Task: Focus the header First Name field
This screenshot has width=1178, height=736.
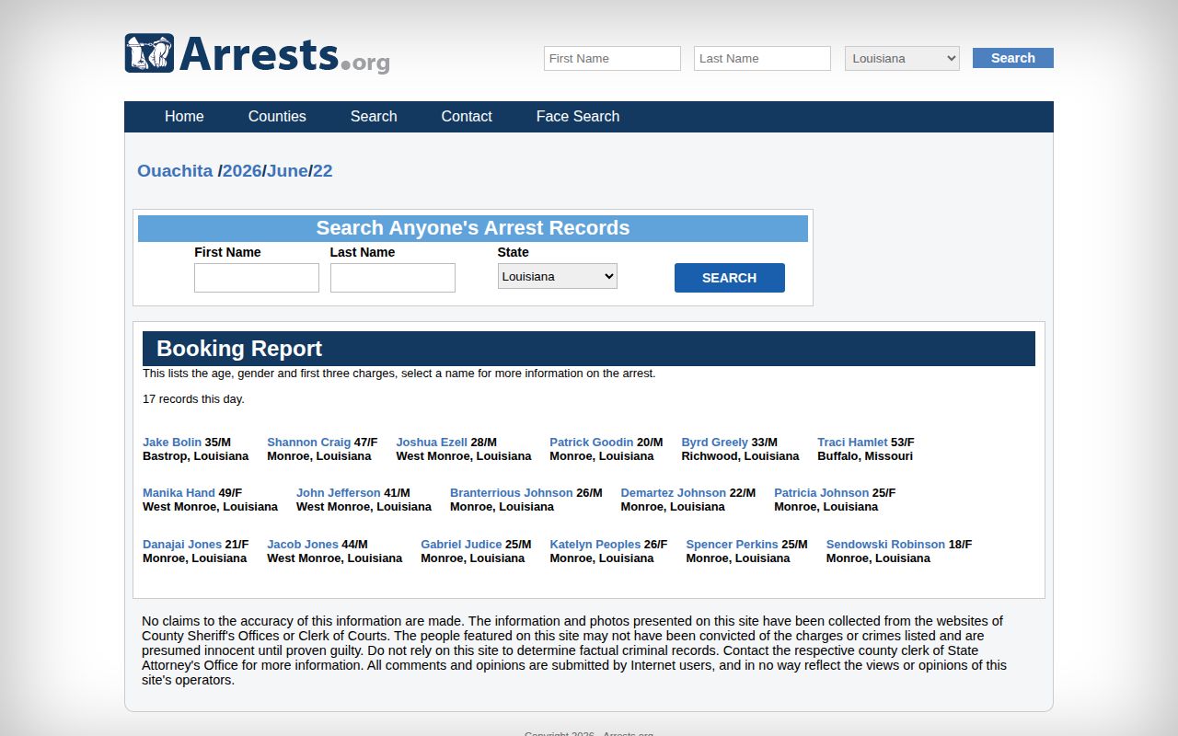Action: pyautogui.click(x=612, y=58)
